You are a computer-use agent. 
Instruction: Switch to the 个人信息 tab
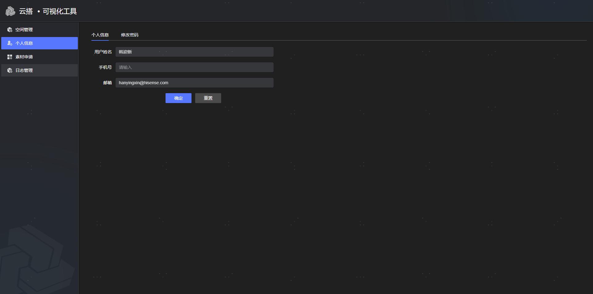point(100,35)
